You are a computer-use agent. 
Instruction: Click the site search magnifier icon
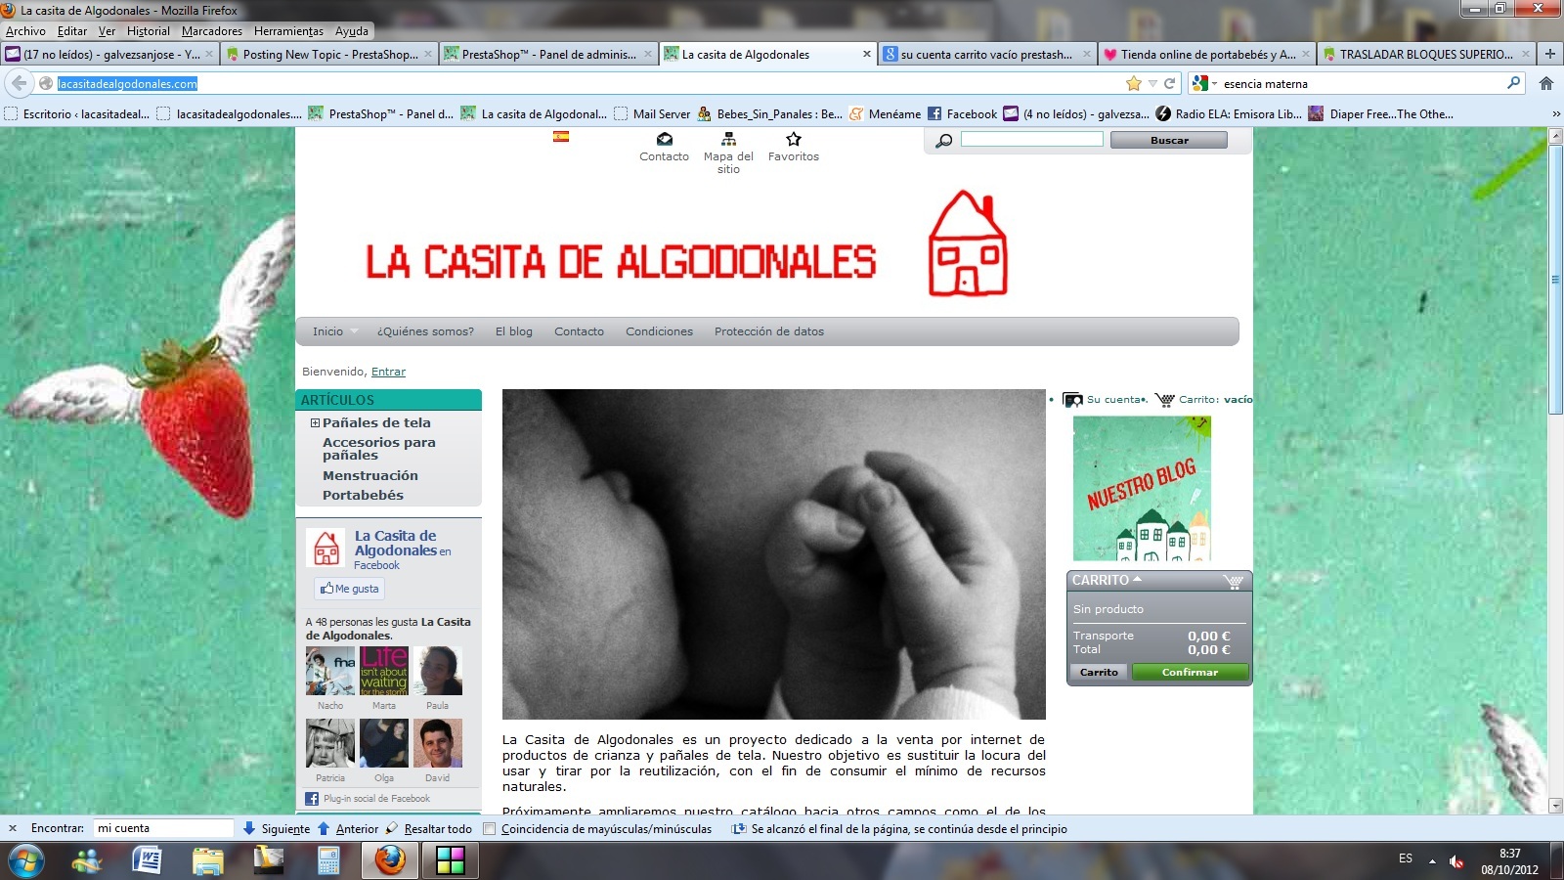[943, 141]
